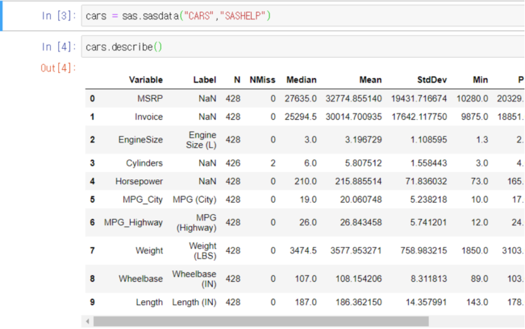Click the Horsepower variable cell

pos(139,181)
